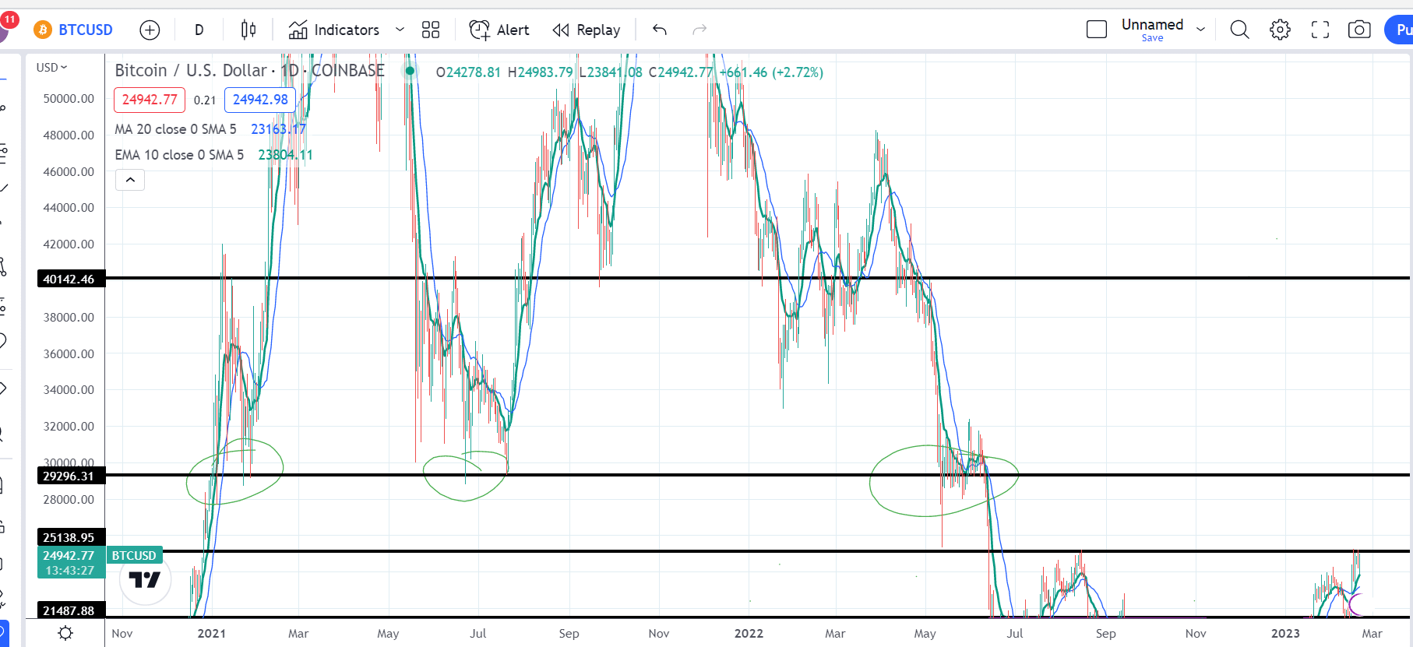Click the BTCUSD current price label tag

pos(134,555)
